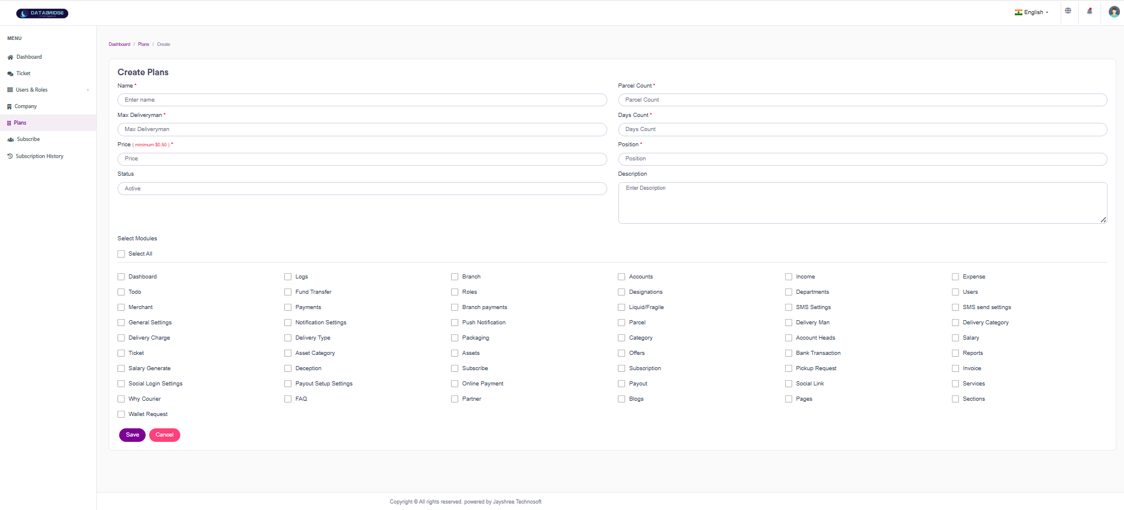Screen dimensions: 1124x510
Task: Click the Enter Description textarea
Action: click(863, 203)
